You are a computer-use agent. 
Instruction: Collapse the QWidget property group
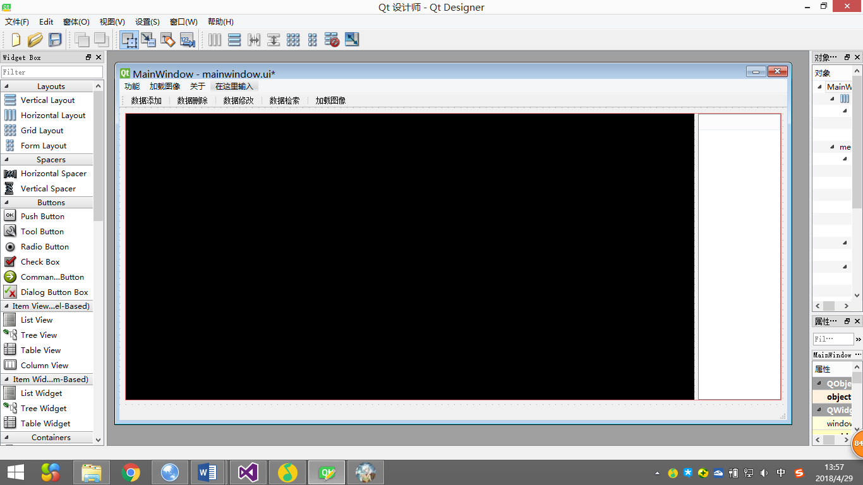coord(818,410)
